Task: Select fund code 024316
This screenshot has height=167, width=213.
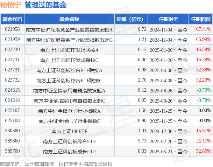Action: [x=12, y=100]
